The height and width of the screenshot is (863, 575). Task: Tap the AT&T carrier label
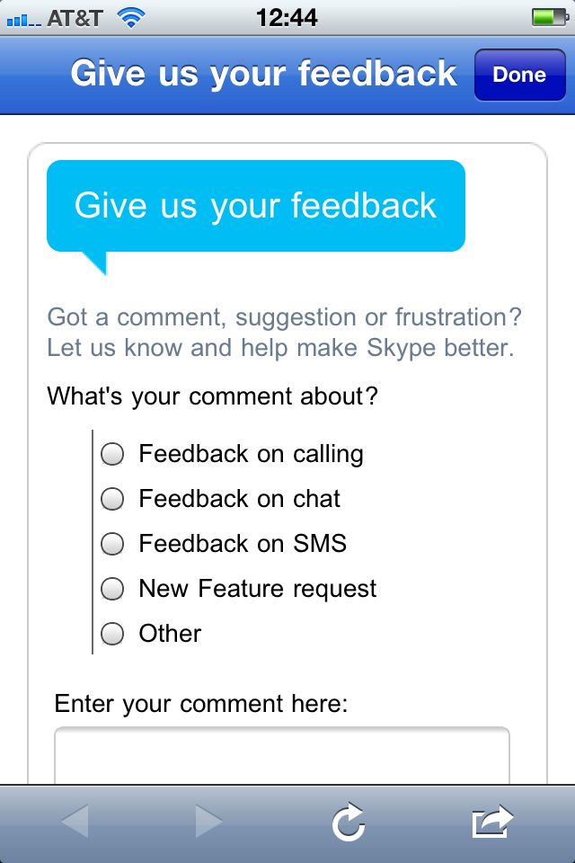(76, 17)
